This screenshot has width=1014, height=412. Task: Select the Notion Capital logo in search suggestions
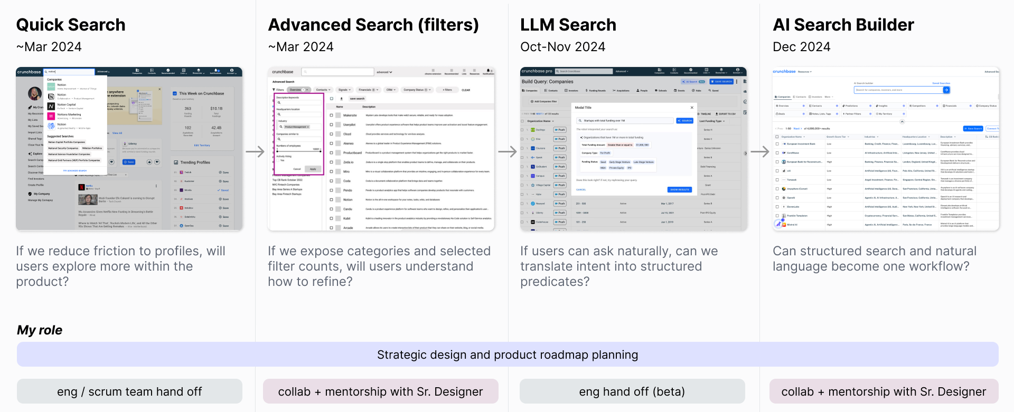pos(51,106)
